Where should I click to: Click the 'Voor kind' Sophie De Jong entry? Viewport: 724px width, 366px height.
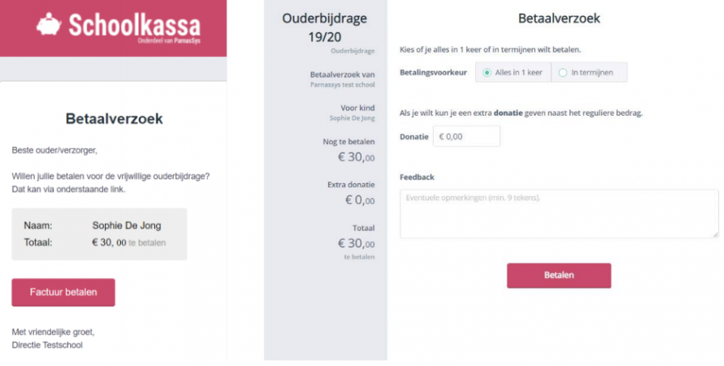coord(352,117)
